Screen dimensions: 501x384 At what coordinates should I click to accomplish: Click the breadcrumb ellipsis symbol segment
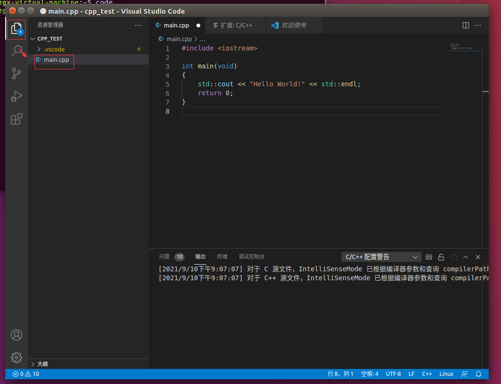(x=203, y=39)
